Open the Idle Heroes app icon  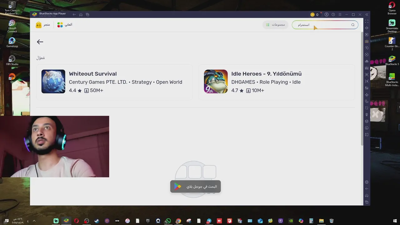point(216,81)
